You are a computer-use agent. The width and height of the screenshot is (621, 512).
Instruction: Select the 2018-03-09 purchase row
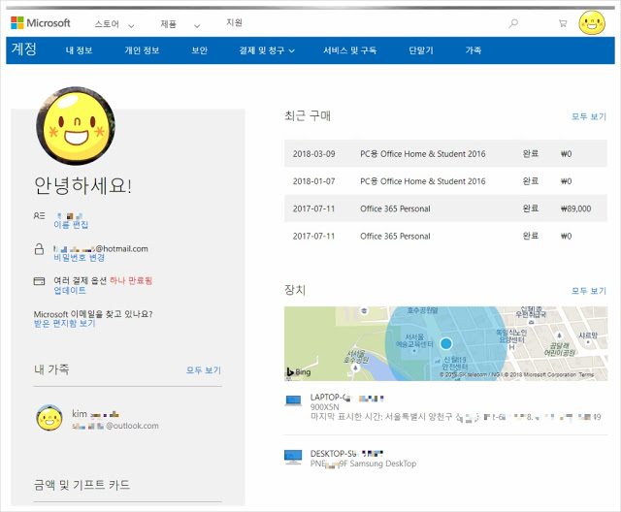[x=445, y=153]
